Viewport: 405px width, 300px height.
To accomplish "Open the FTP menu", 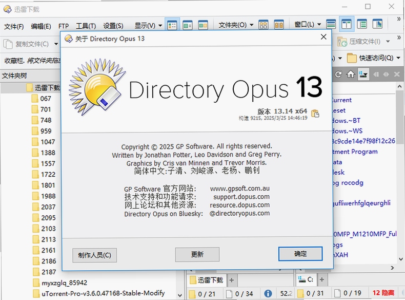I will [x=64, y=26].
